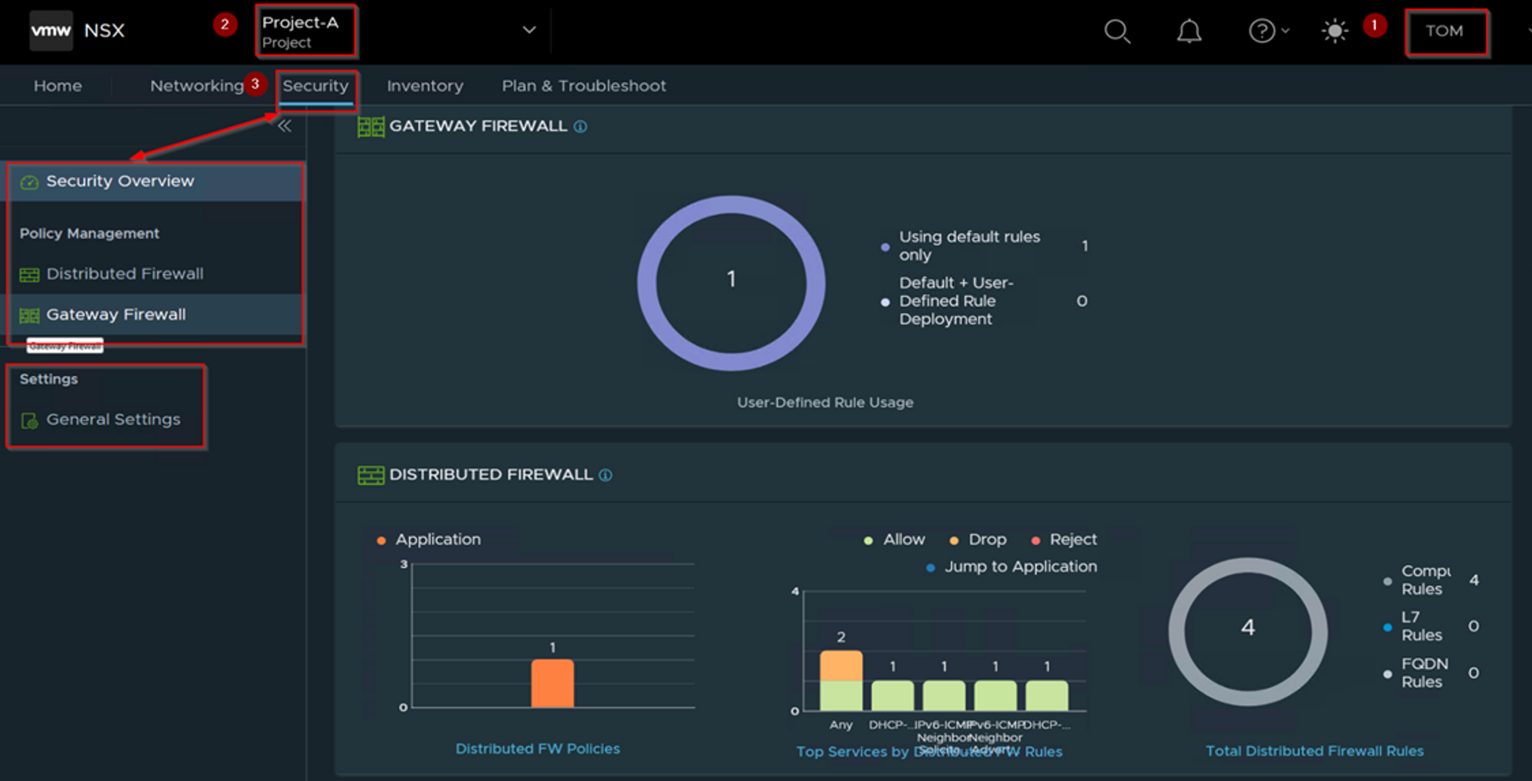Collapse the left sidebar with double-chevron
Screen dimensions: 1532x781
point(284,126)
